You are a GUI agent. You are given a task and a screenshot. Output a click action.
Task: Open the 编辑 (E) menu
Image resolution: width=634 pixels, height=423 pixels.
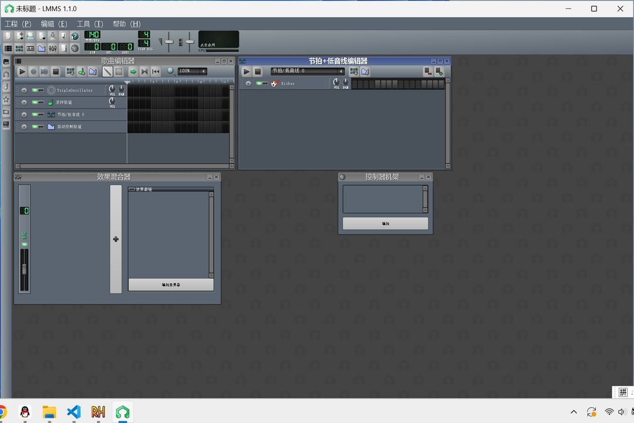tap(54, 24)
